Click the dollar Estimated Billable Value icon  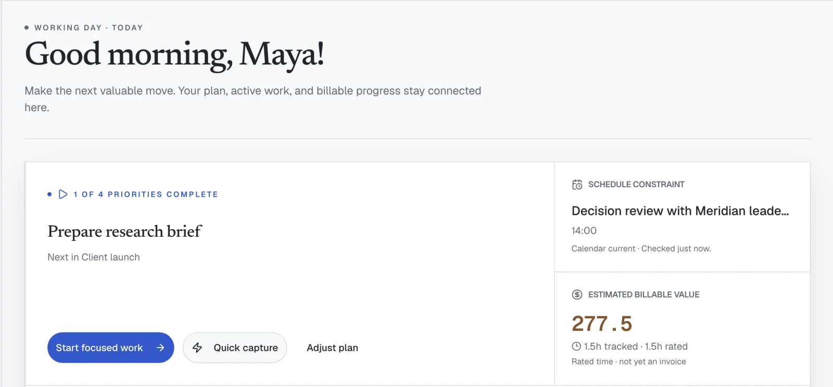[577, 294]
